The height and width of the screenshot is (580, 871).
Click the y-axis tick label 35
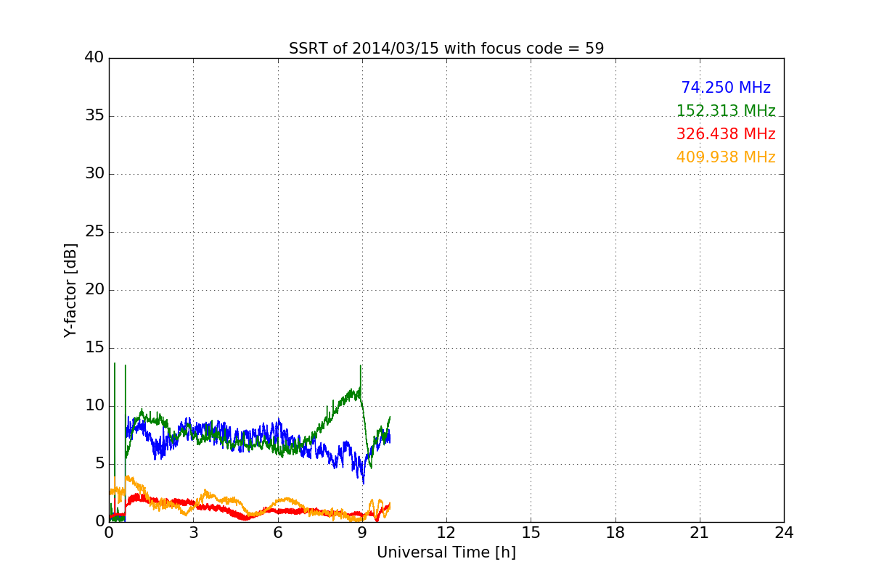pyautogui.click(x=94, y=116)
